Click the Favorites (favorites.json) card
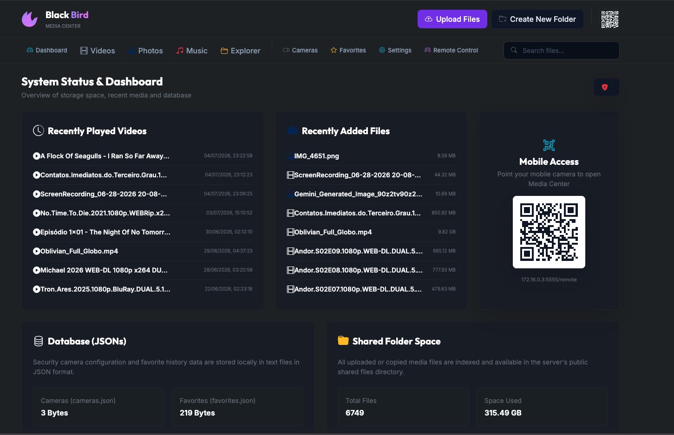Viewport: 674px width, 435px height. click(x=237, y=407)
